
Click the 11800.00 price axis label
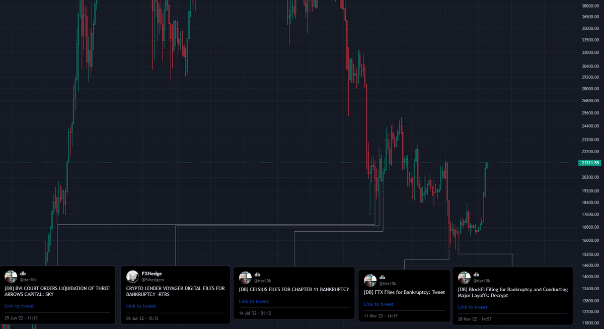(590, 323)
